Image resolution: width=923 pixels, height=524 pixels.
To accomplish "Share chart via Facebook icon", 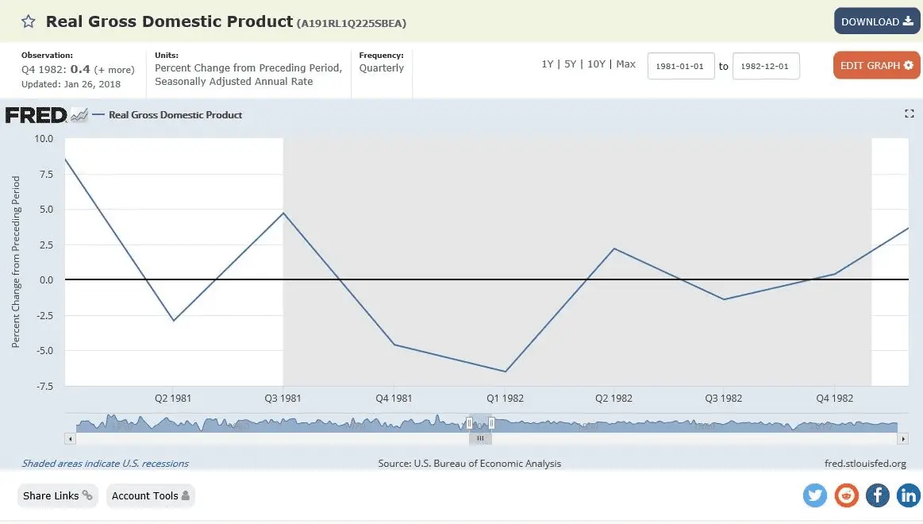I will pyautogui.click(x=878, y=496).
